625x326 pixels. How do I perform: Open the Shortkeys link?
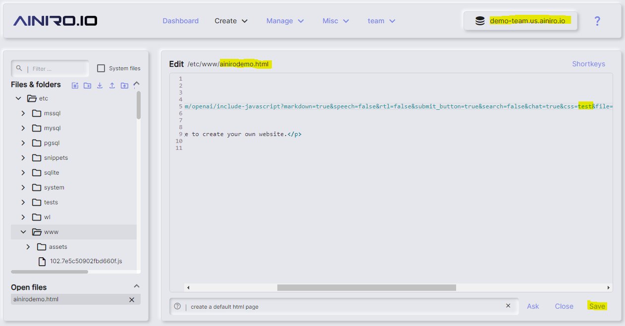coord(588,64)
